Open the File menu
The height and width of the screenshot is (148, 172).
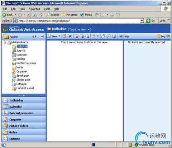click(x=5, y=9)
